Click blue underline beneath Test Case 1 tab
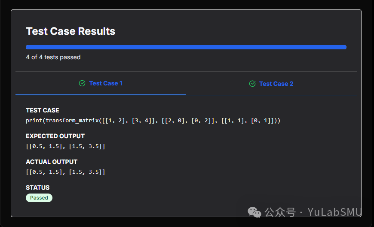This screenshot has width=374, height=227. 100,94
